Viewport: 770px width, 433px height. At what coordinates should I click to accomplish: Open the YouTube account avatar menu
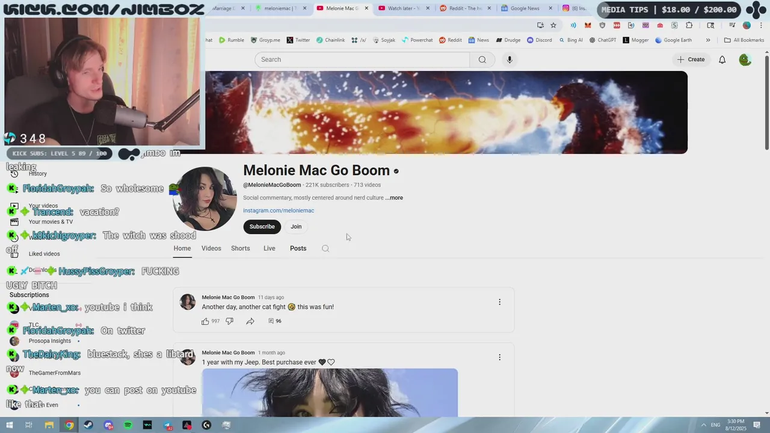[745, 60]
